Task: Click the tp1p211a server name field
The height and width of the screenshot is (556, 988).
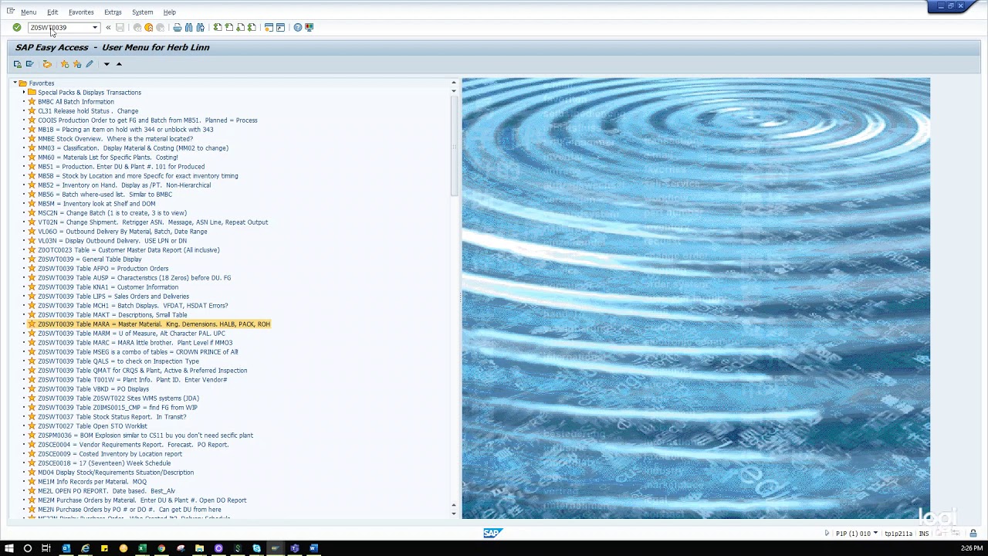Action: pyautogui.click(x=898, y=534)
